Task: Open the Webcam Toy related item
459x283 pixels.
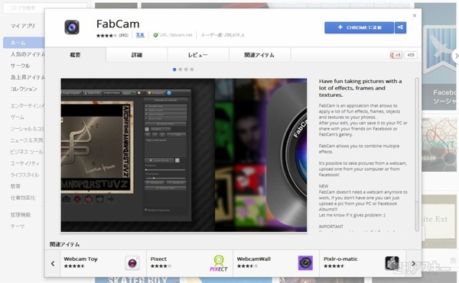Action: pos(103,263)
